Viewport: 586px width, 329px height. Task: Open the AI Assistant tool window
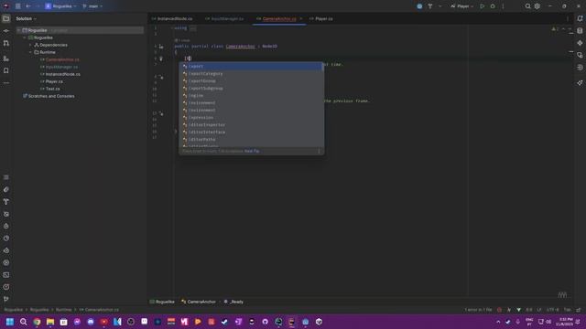click(x=580, y=83)
